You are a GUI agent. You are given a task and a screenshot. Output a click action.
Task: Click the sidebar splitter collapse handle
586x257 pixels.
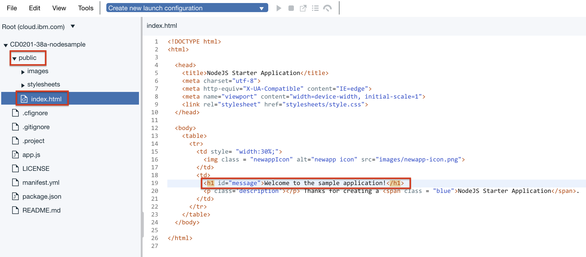142,224
